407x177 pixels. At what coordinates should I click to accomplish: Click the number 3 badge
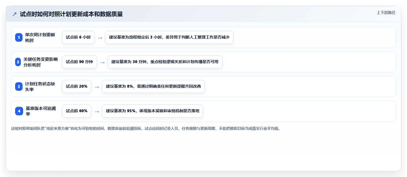pyautogui.click(x=19, y=87)
